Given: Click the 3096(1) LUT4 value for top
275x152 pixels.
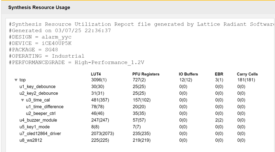Looking at the screenshot, I should [99, 80].
